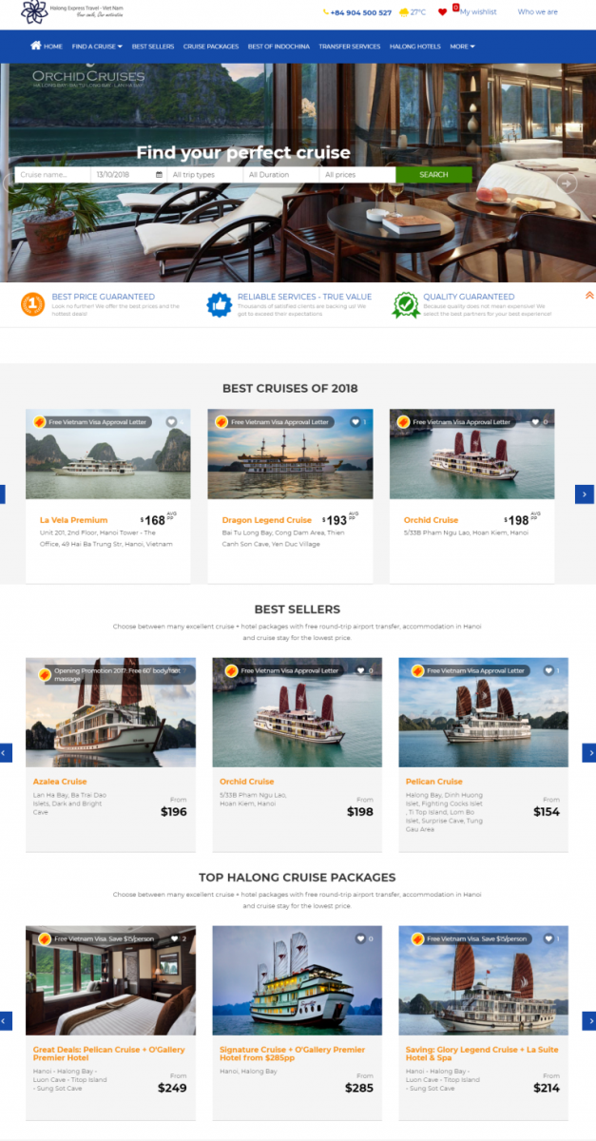596x1141 pixels.
Task: Add Dragon Legend Cruise to wishlist heart
Action: (x=355, y=422)
